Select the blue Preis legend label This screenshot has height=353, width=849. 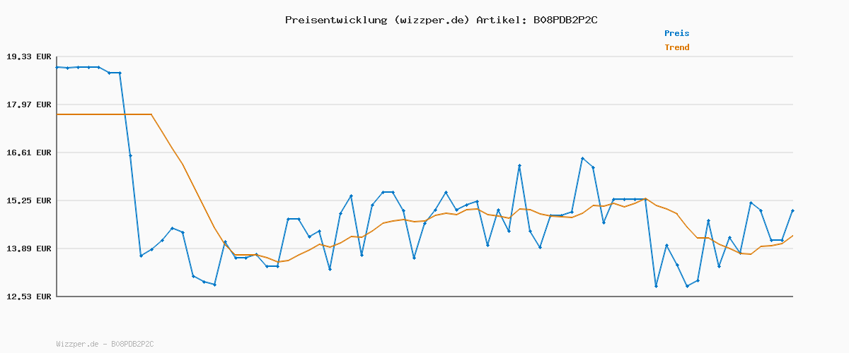coord(676,33)
